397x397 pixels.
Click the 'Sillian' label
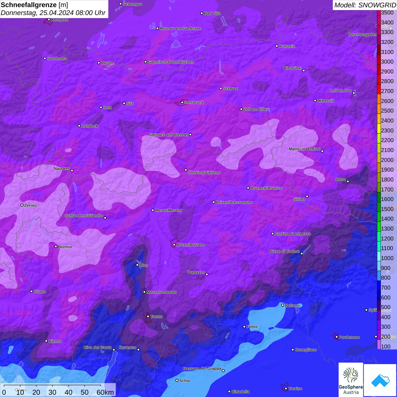pyautogui.click(x=299, y=199)
